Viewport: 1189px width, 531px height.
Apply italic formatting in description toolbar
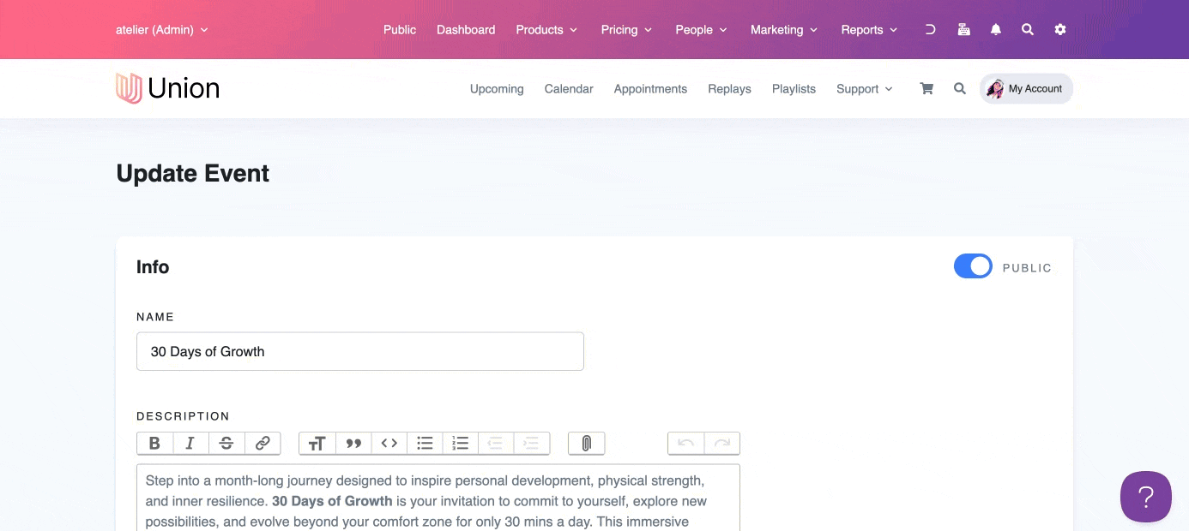pos(190,443)
